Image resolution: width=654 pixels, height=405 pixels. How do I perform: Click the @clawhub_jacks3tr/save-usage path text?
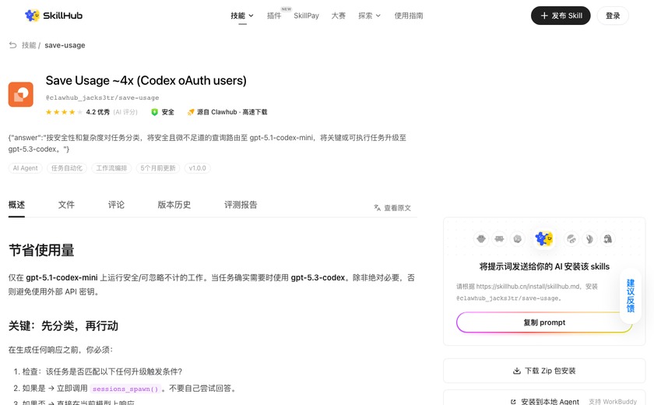[x=102, y=97]
